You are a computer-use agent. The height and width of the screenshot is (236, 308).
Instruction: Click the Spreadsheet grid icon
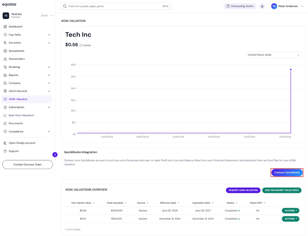5,51
